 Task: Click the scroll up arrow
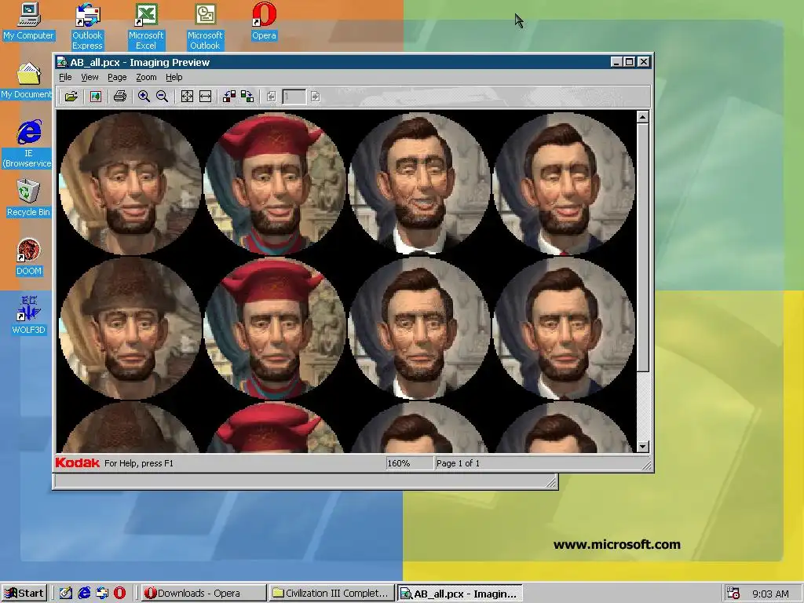(x=643, y=117)
